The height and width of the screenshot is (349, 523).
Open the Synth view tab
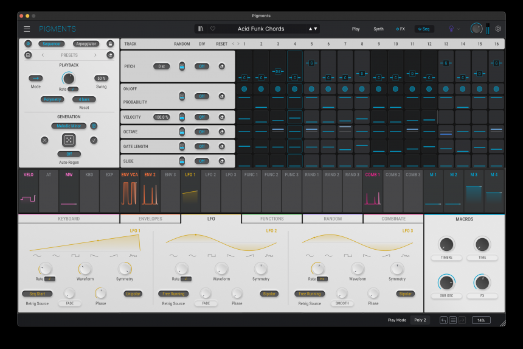pyautogui.click(x=378, y=29)
